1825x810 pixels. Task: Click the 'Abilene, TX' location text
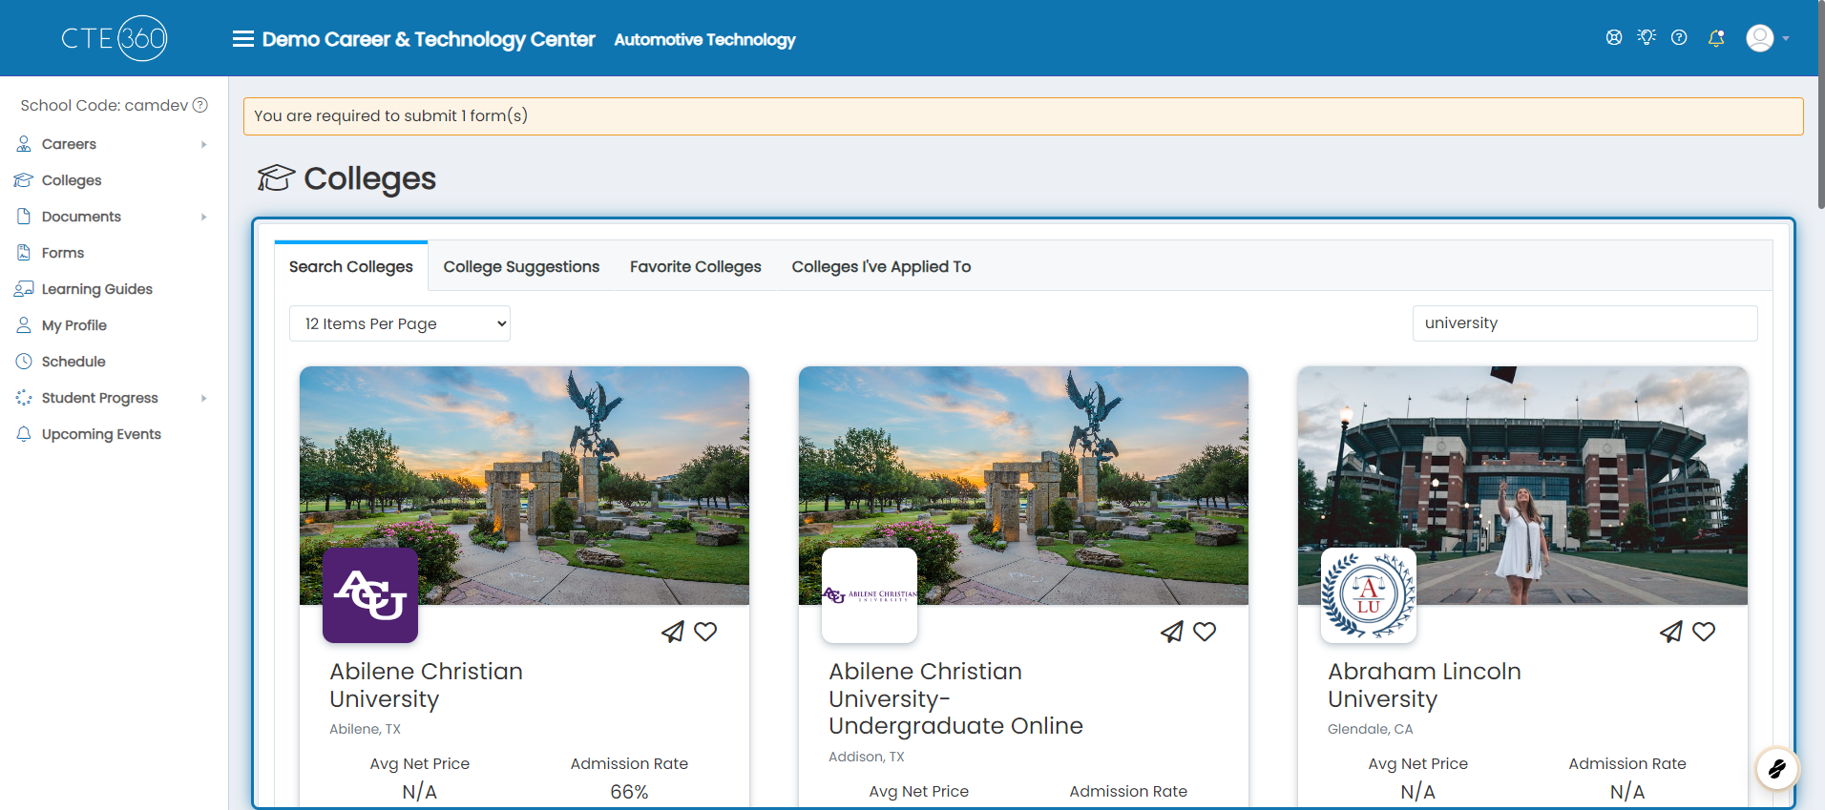coord(365,729)
